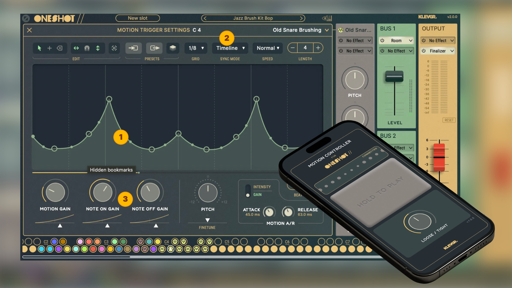Open the Timeline sync mode dropdown
The width and height of the screenshot is (512, 288).
(230, 48)
